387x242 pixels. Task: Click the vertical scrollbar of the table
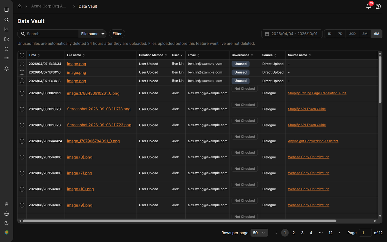pos(380,80)
